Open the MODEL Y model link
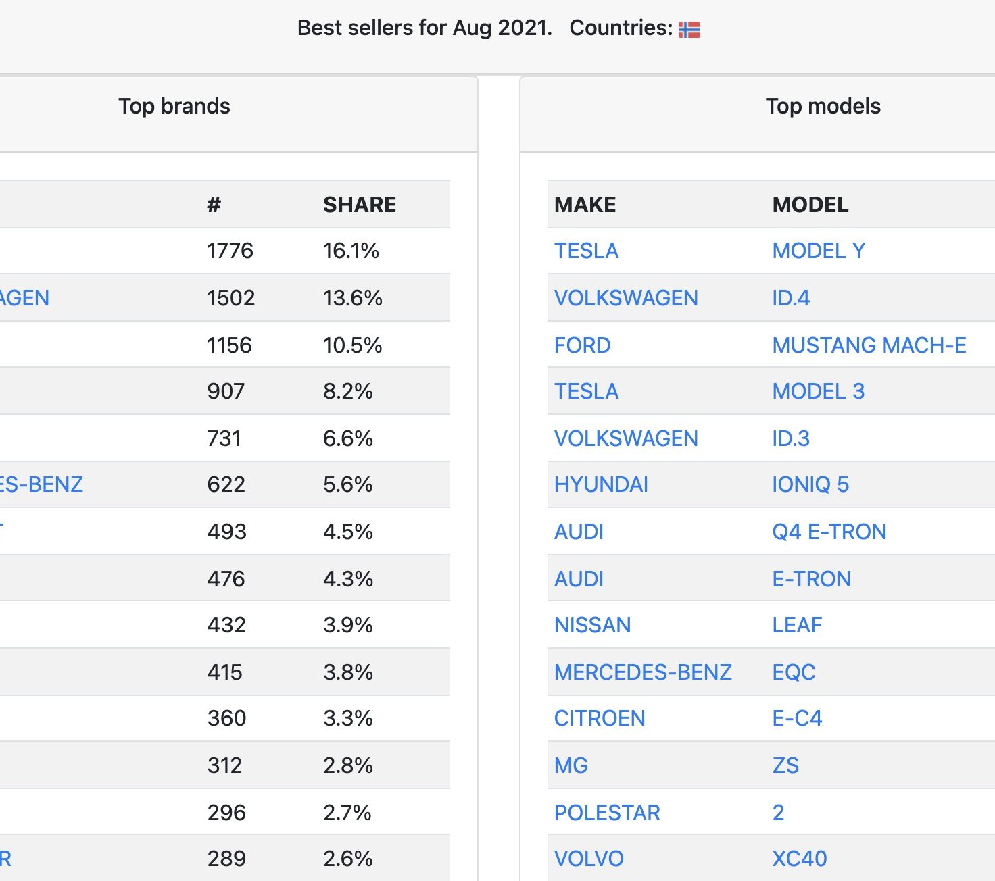 (x=819, y=251)
